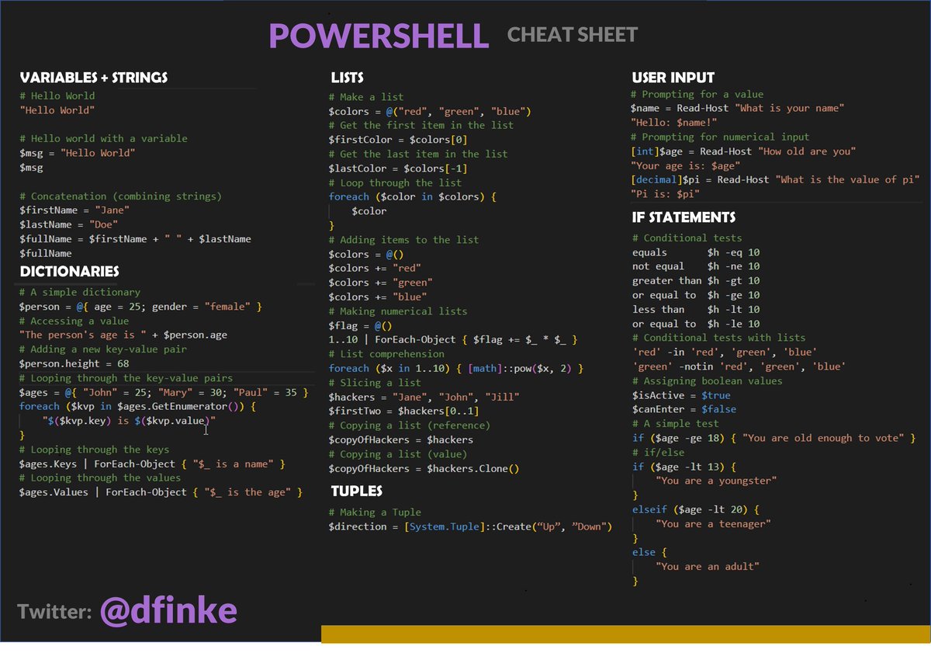This screenshot has width=931, height=653.
Task: Click the CHEAT SHEET subtitle
Action: pyautogui.click(x=573, y=36)
